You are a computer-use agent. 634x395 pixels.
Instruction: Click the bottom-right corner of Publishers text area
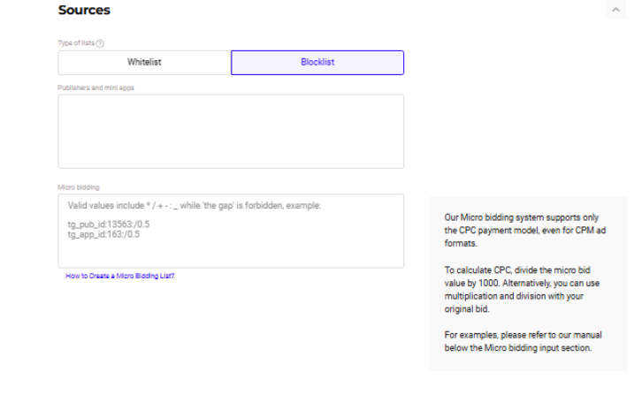tap(400, 164)
